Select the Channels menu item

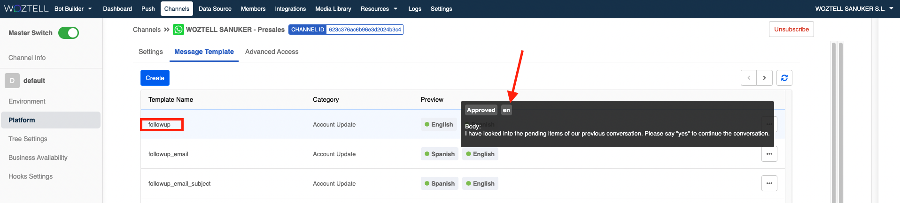(x=177, y=8)
